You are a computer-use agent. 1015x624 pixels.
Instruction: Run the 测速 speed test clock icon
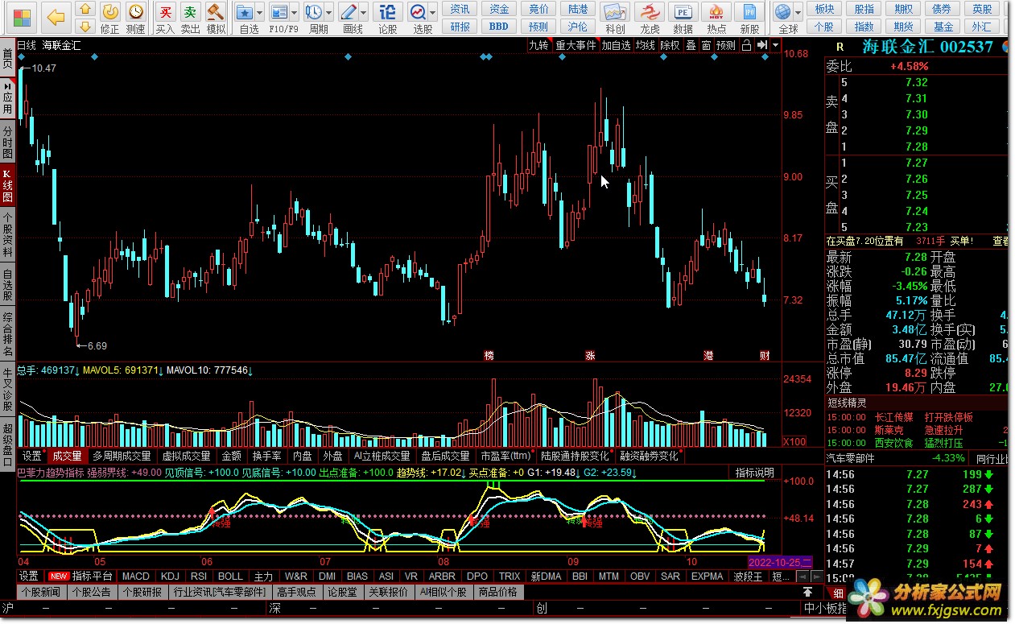coord(136,11)
